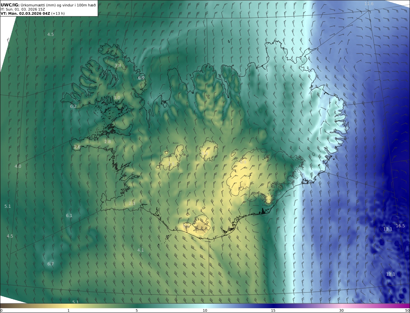Image resolution: width=410 pixels, height=313 pixels.
Task: Click the 16.5 value label
Action: pos(400,226)
